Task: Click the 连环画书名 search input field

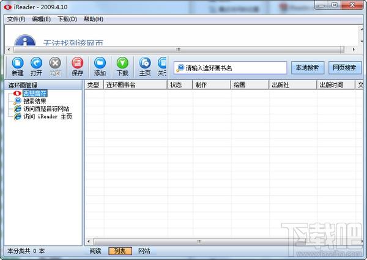Action: pyautogui.click(x=231, y=68)
